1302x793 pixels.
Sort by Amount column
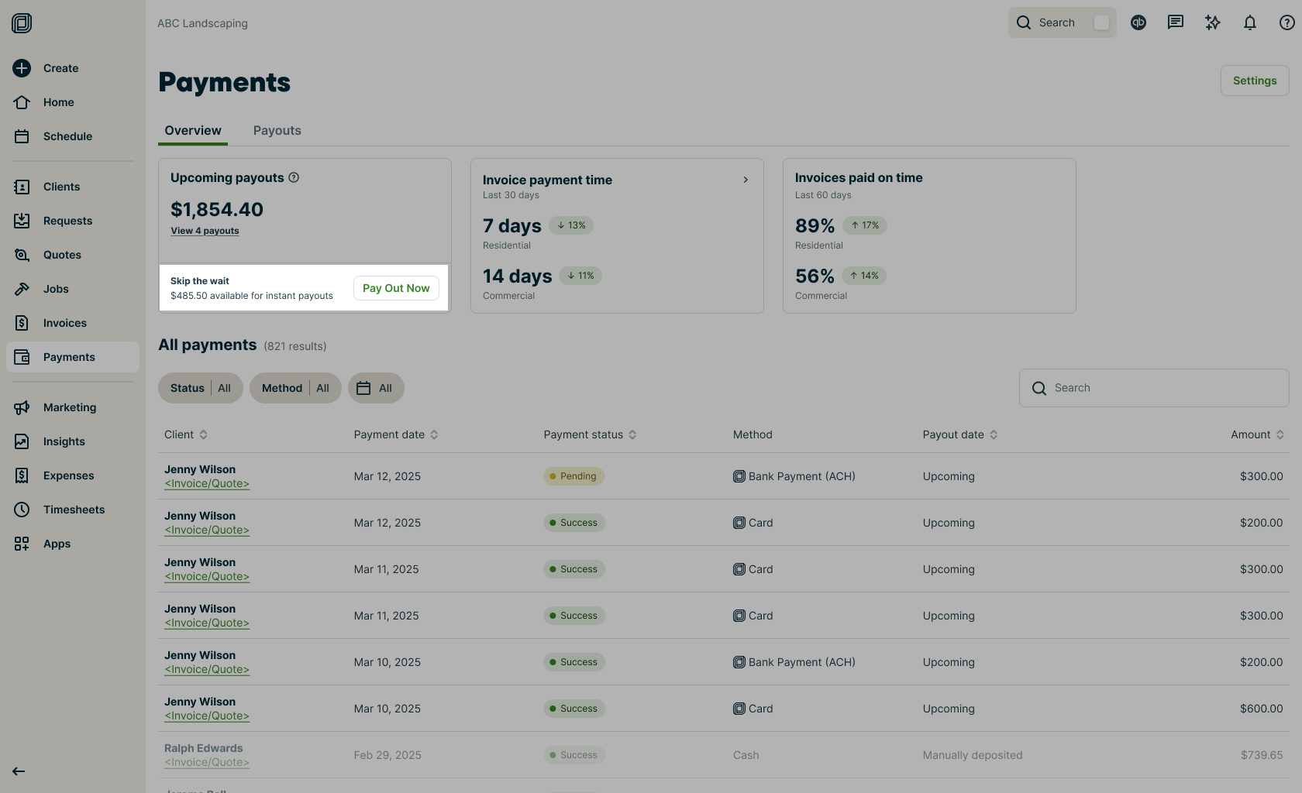1257,434
